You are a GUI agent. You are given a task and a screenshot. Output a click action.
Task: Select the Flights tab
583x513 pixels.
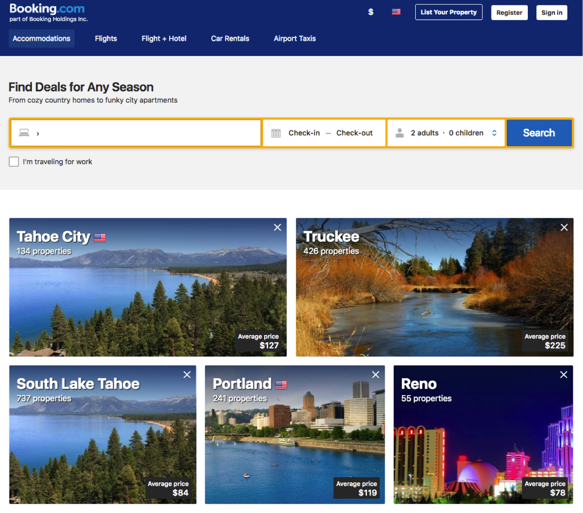pos(106,39)
